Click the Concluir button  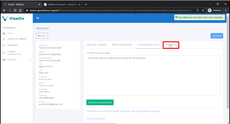coord(217,36)
